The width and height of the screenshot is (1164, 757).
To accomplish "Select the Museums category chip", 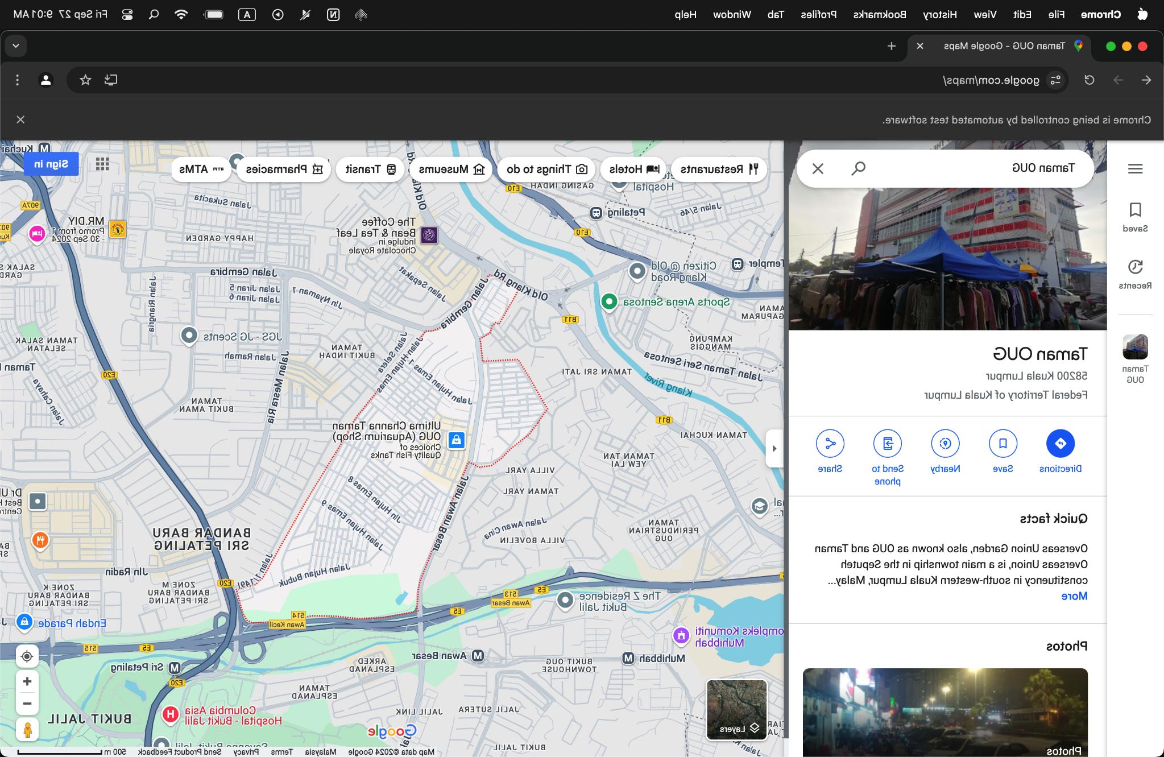I will tap(451, 169).
